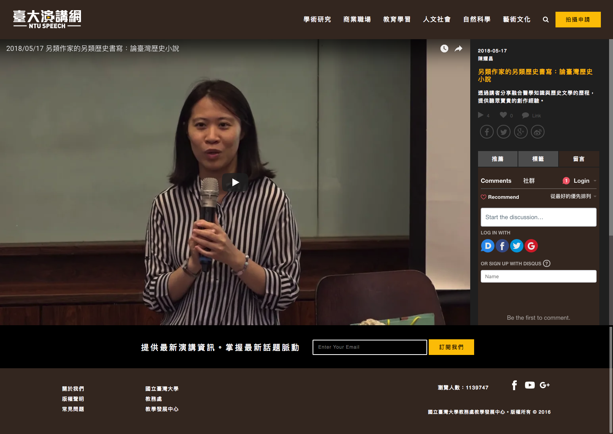Image resolution: width=613 pixels, height=434 pixels.
Task: Click the Disqus Name field
Action: pyautogui.click(x=538, y=276)
